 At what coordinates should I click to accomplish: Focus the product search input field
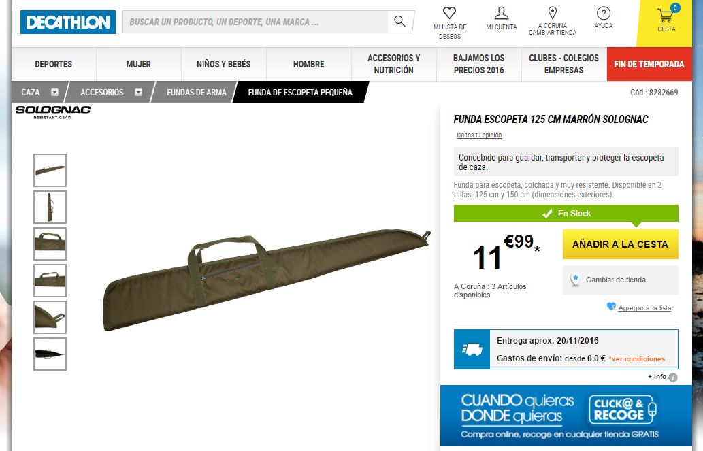(256, 22)
